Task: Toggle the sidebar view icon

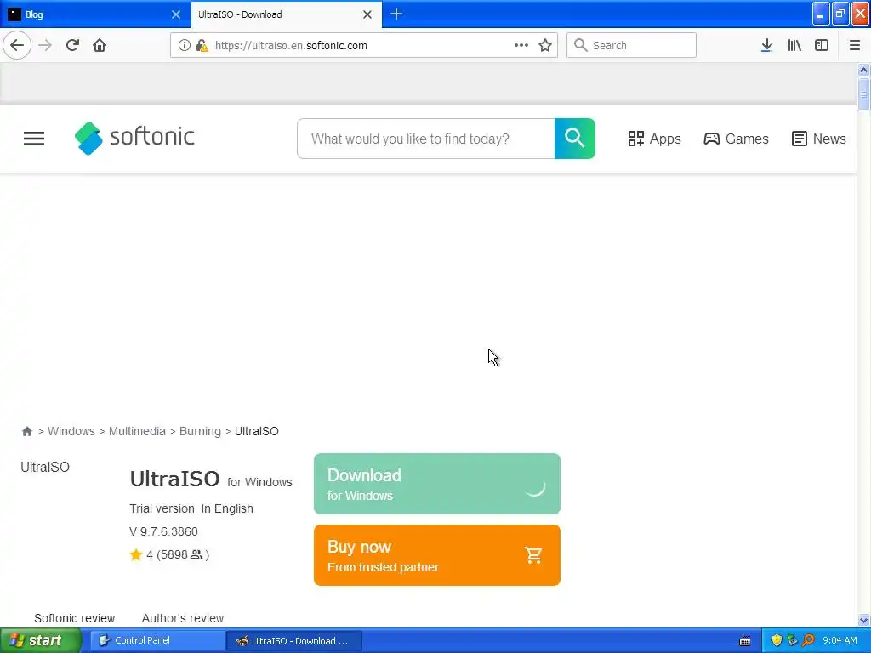Action: (822, 45)
